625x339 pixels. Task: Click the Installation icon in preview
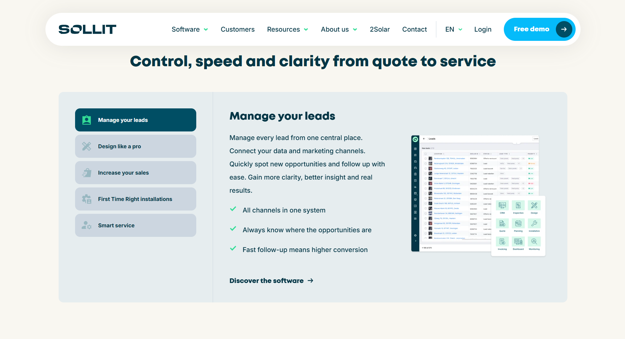point(534,224)
